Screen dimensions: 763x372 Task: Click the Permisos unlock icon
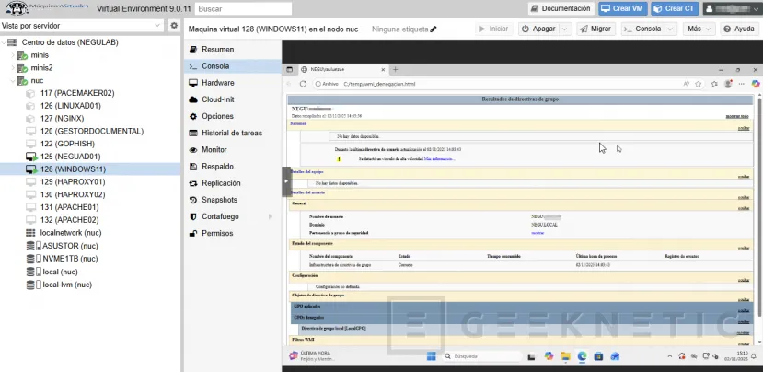(192, 233)
